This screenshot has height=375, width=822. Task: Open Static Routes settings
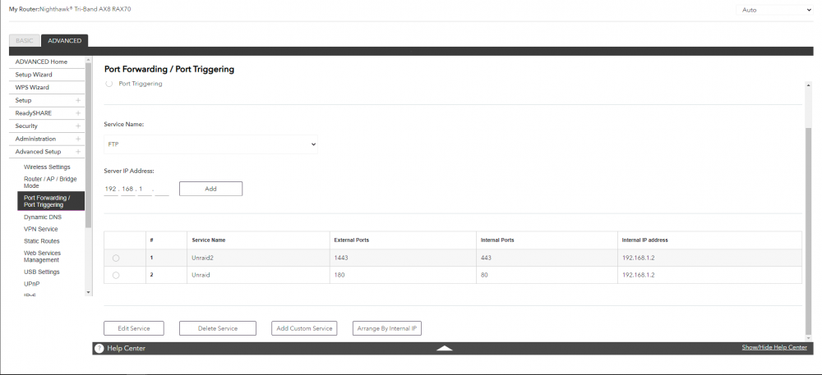[x=41, y=241]
